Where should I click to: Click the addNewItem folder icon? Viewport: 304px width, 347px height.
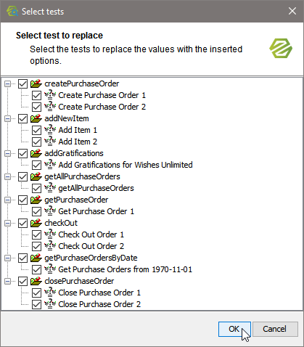(x=36, y=118)
